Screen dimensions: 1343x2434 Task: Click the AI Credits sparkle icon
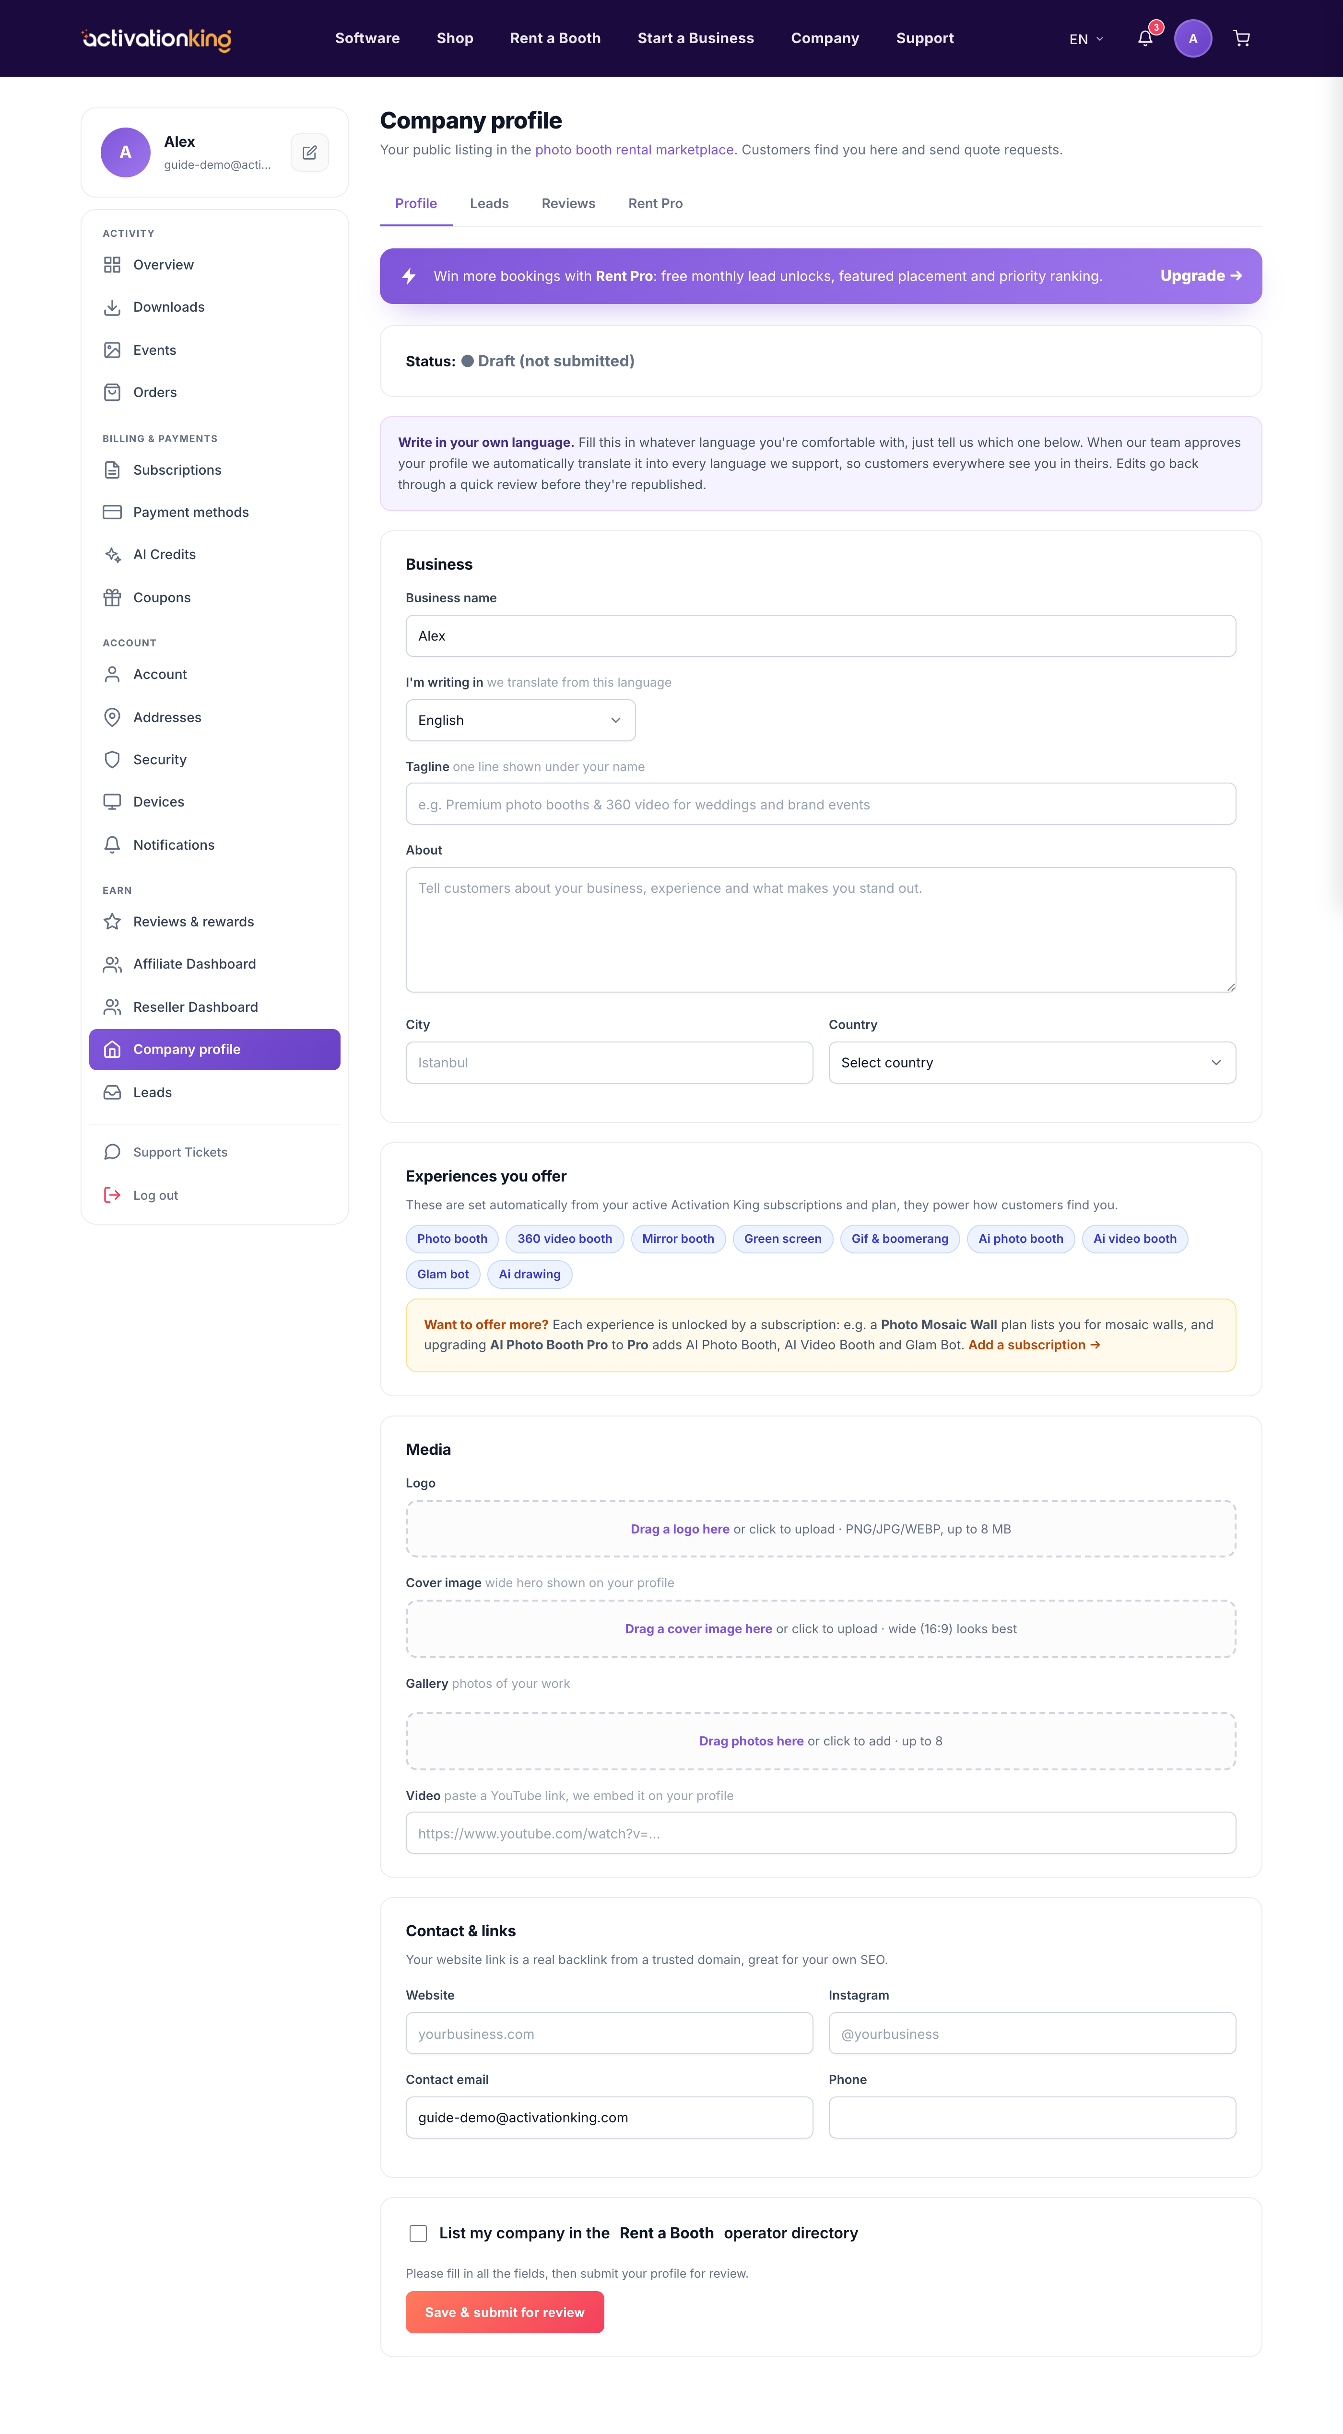[x=112, y=555]
